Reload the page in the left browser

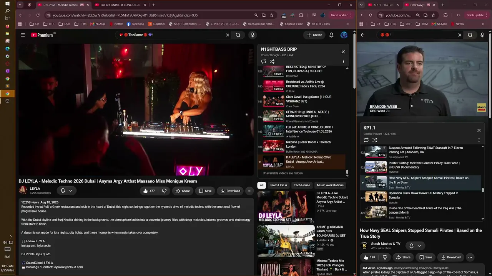click(38, 15)
